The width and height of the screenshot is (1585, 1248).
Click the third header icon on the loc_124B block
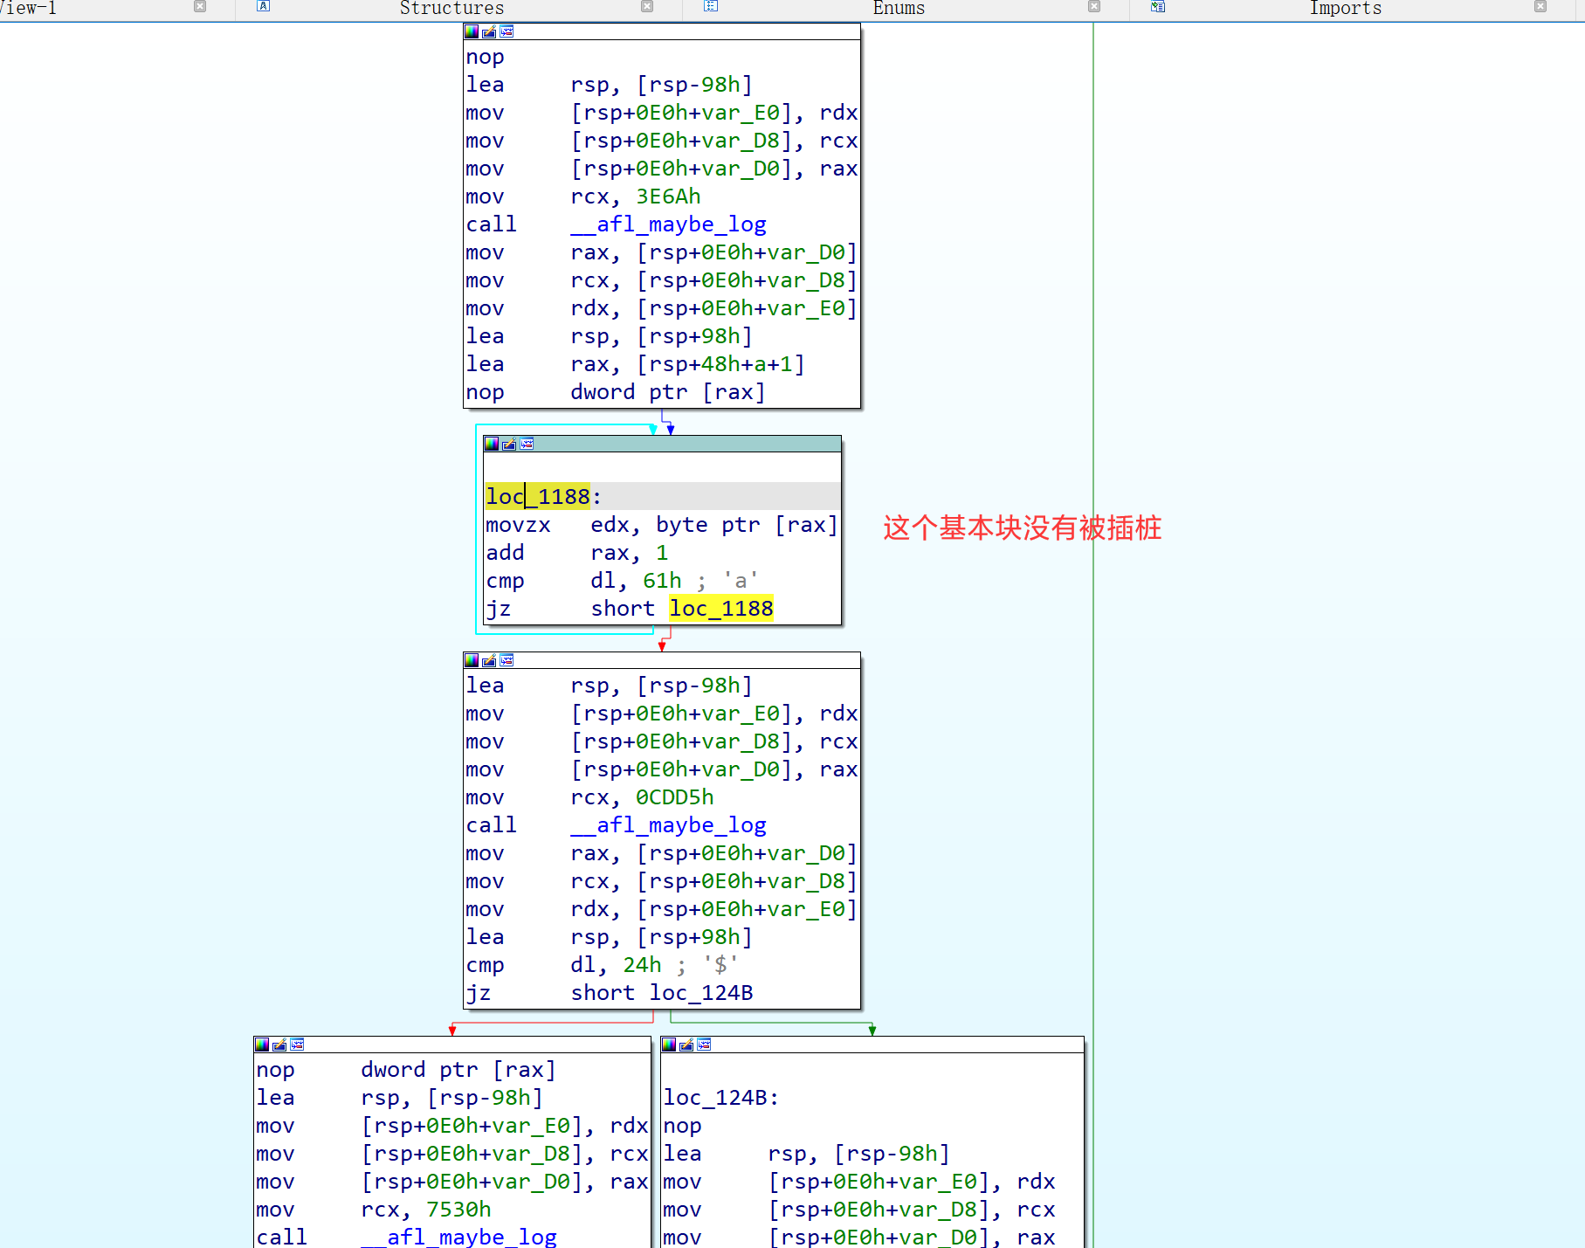(704, 1045)
